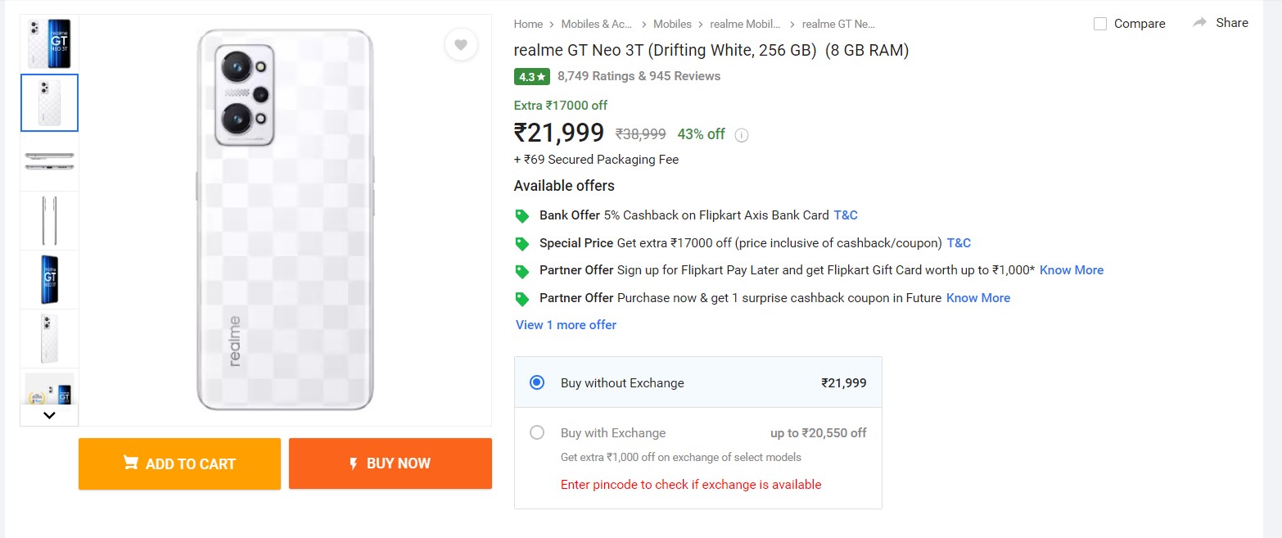
Task: Click the Special Price green tag icon
Action: (x=521, y=244)
